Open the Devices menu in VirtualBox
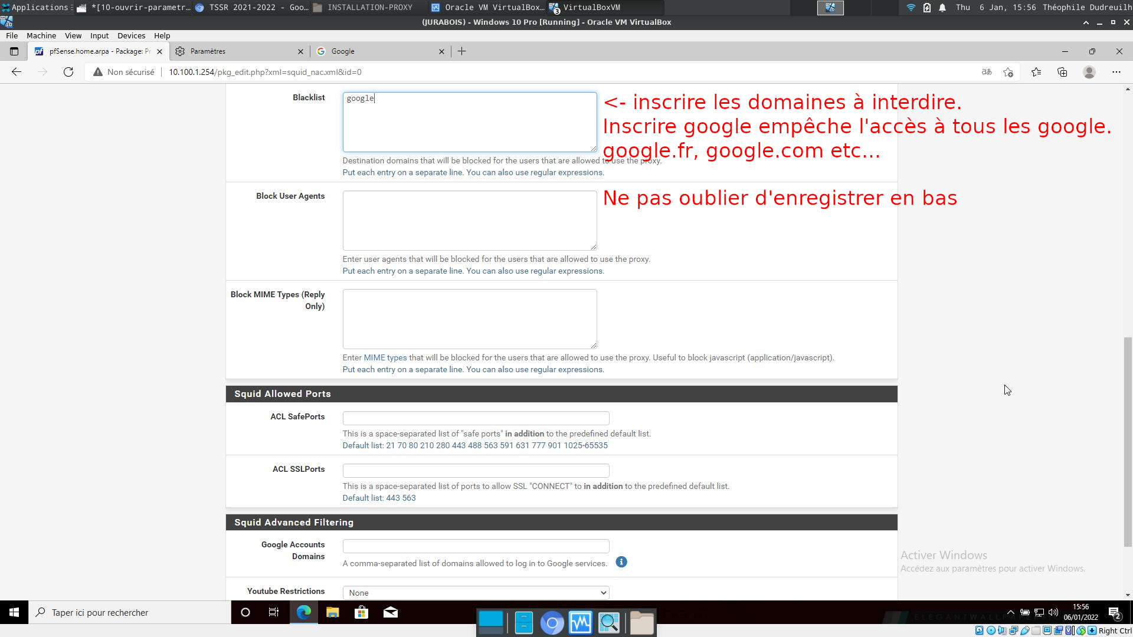1133x637 pixels. (x=131, y=35)
